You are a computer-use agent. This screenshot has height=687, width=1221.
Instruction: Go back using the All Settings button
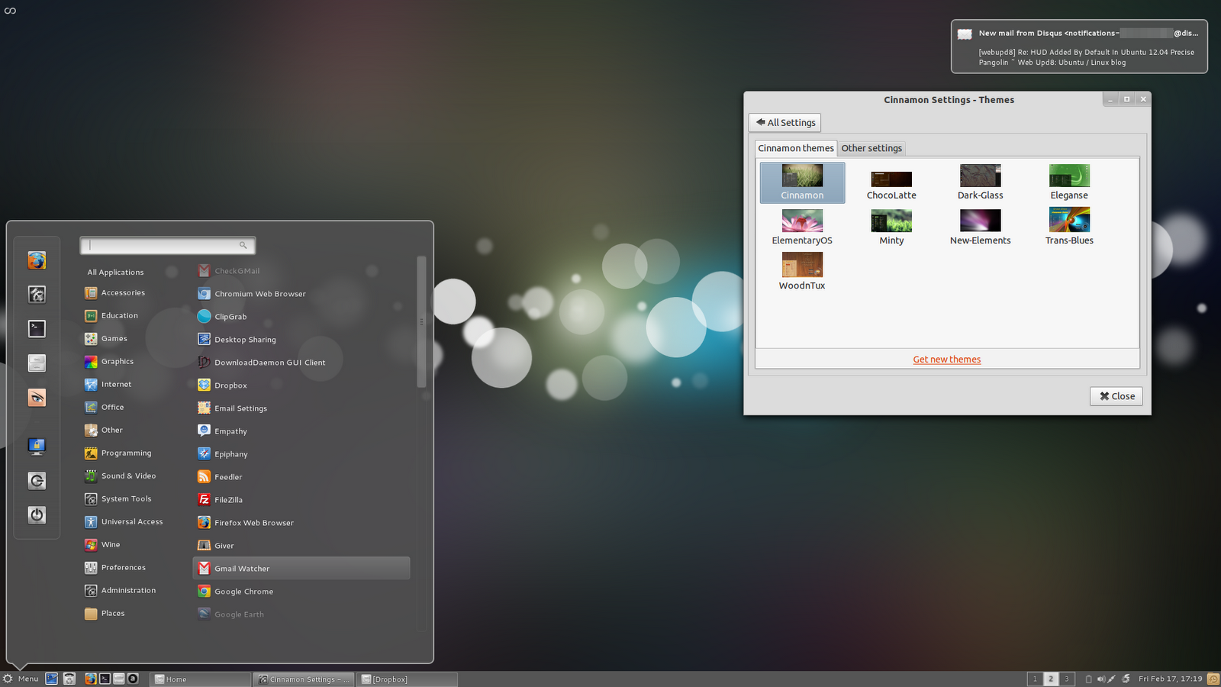(x=784, y=122)
